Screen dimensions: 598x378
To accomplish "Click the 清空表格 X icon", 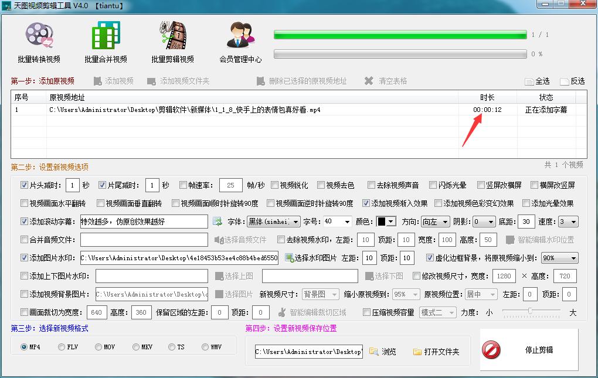I will (x=369, y=81).
